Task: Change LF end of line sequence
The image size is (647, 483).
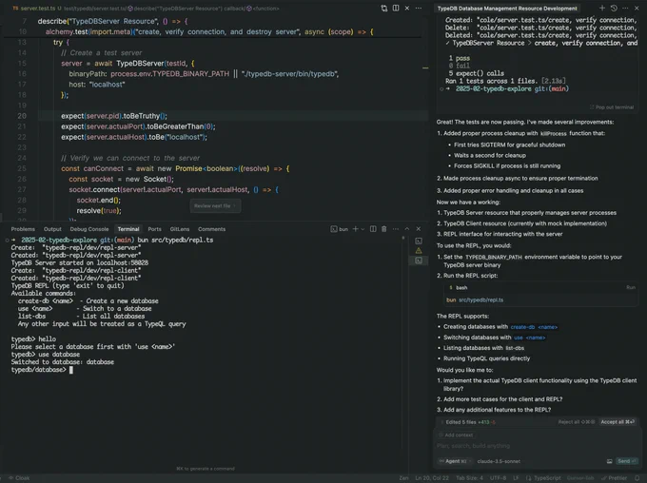Action: (516, 478)
